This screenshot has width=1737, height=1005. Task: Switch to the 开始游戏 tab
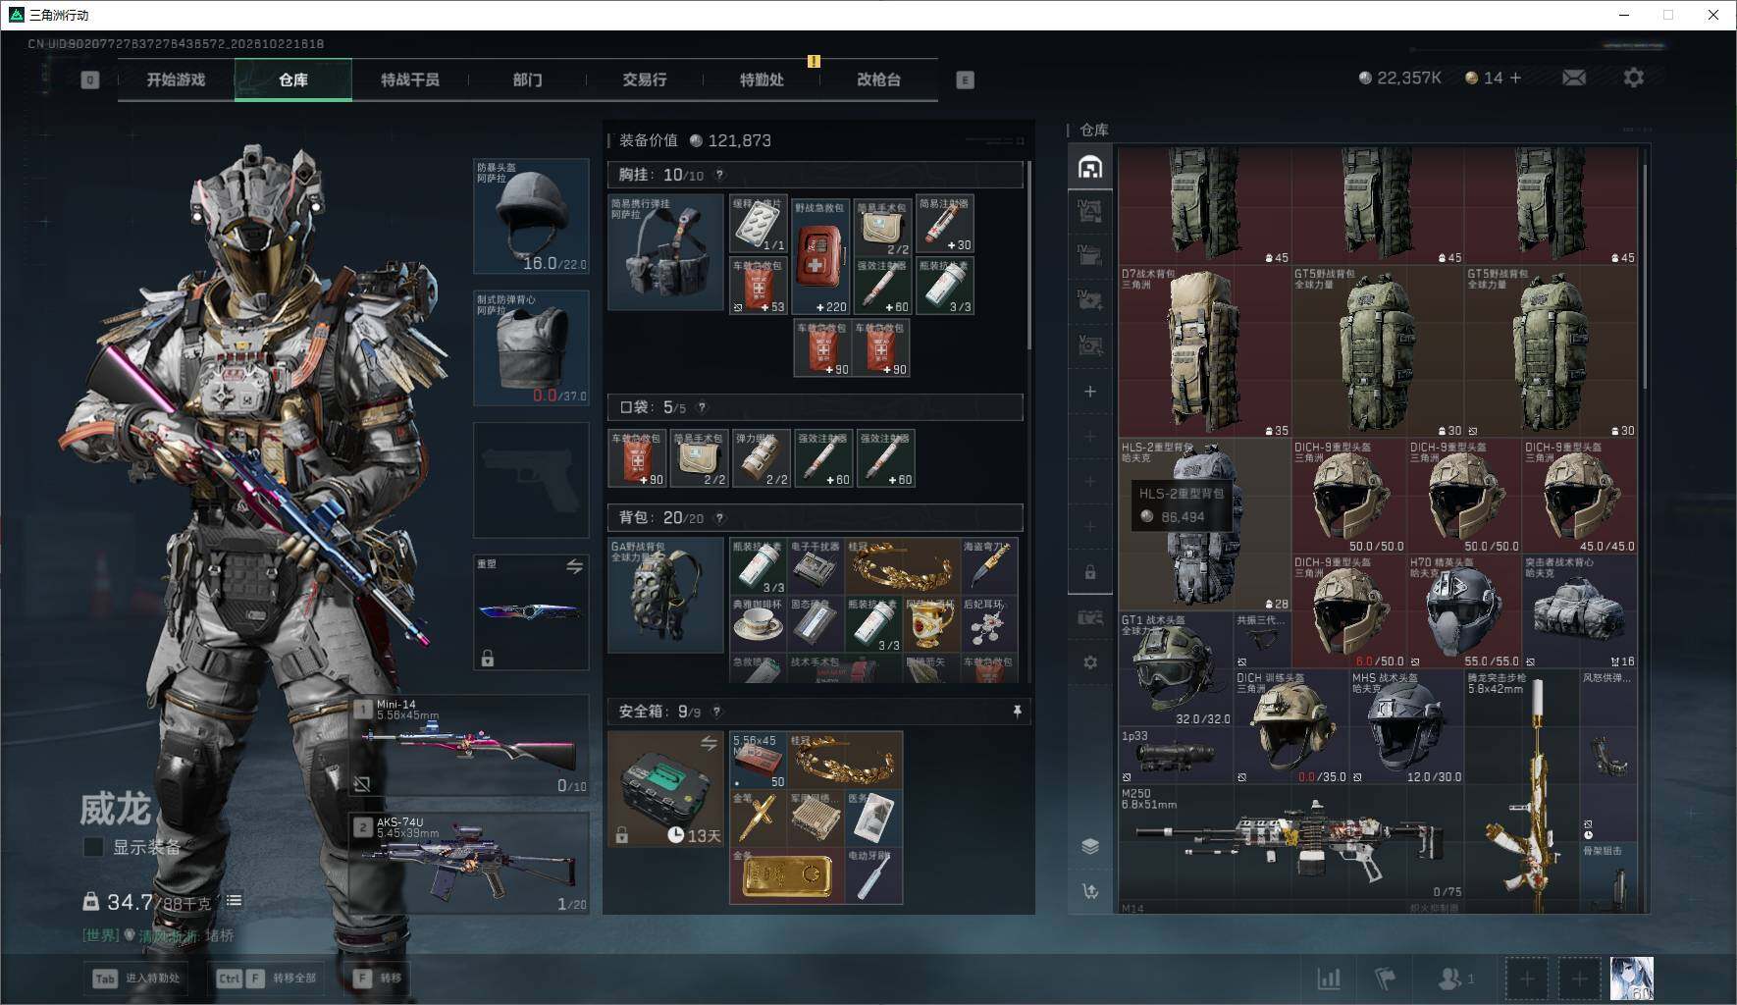[176, 79]
